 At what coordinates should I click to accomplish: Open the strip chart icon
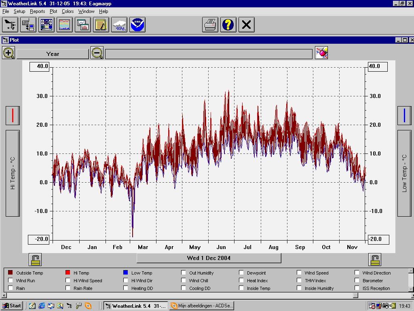65,25
